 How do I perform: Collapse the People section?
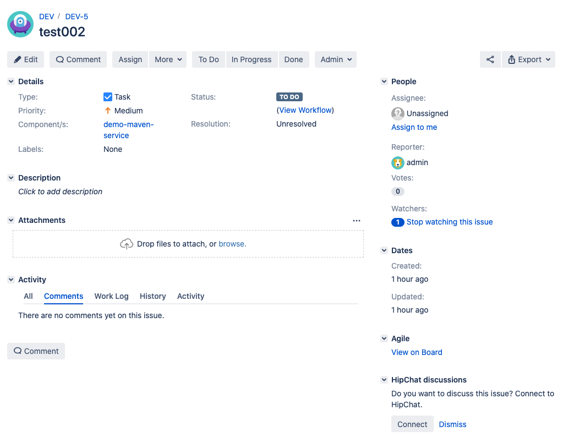pos(384,81)
